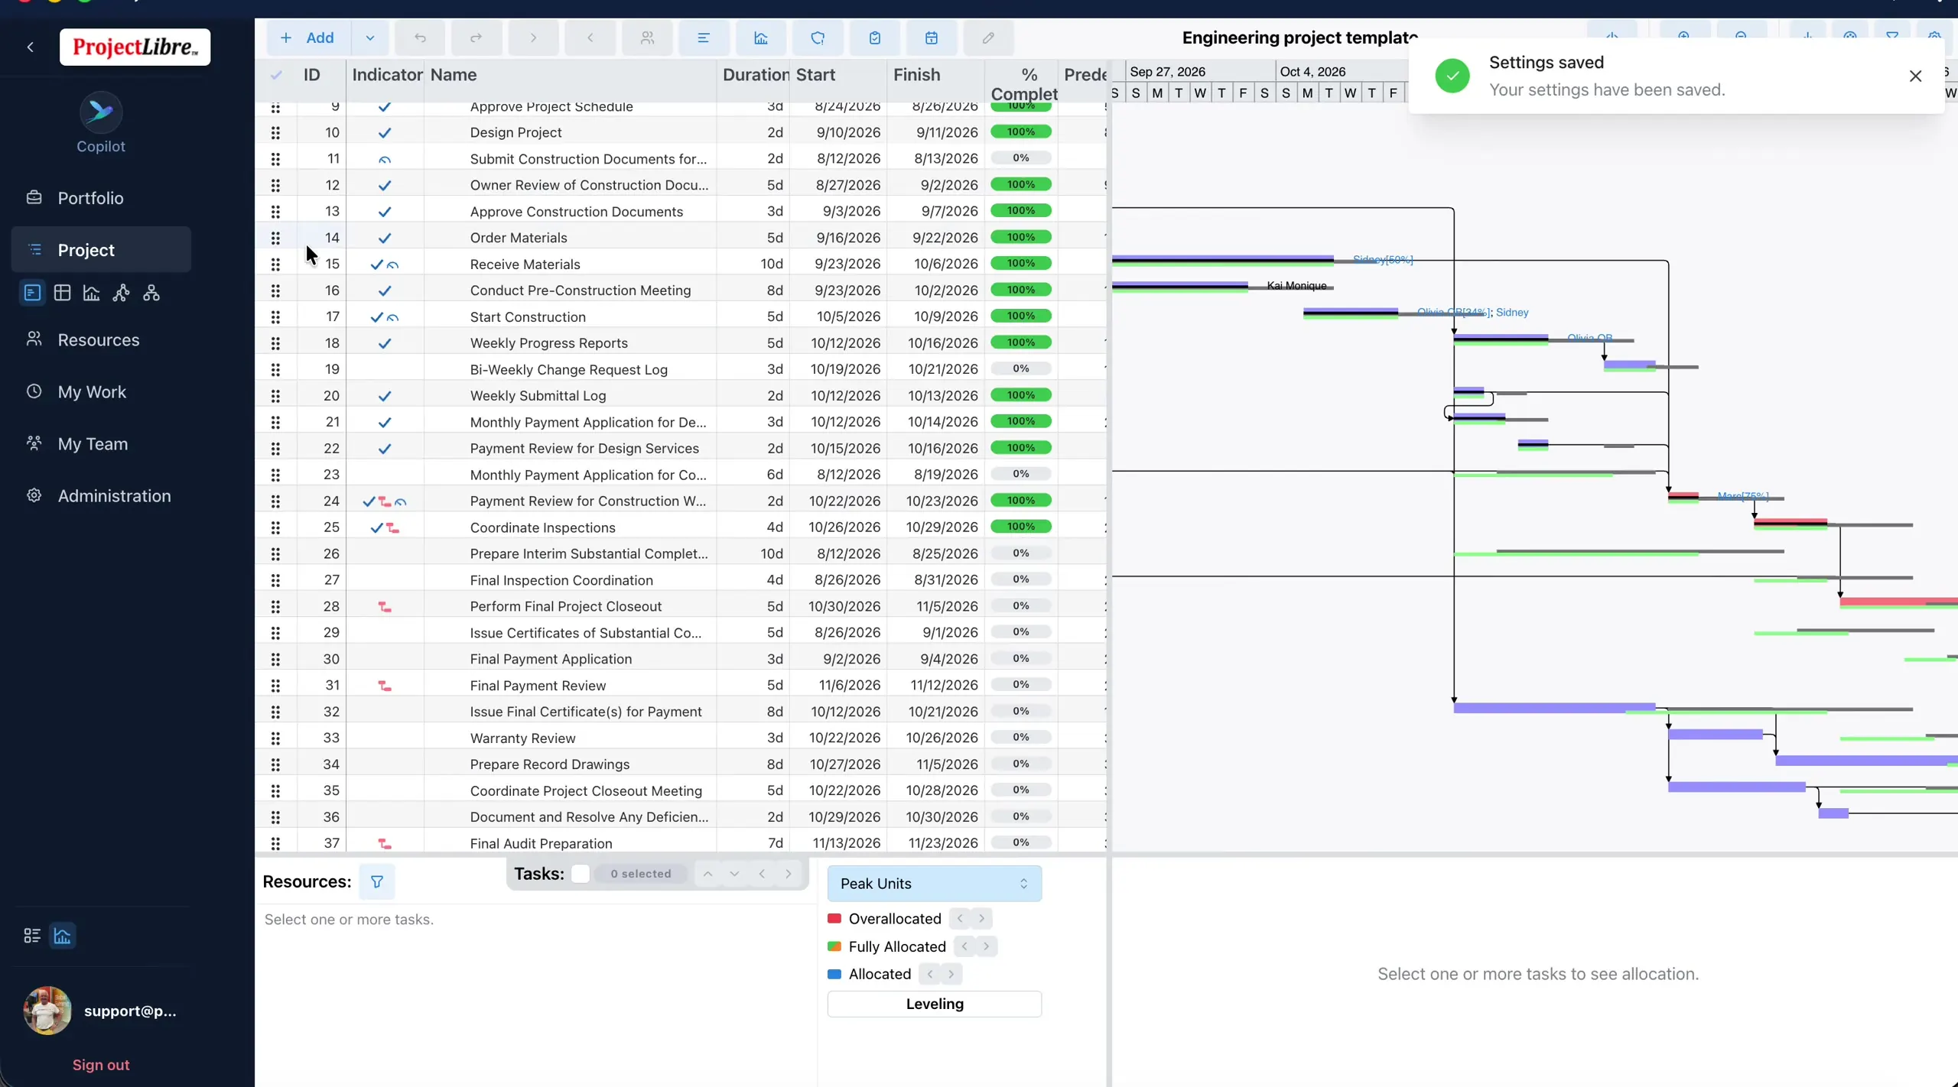1958x1087 pixels.
Task: Switch to the Gantt view icon in sidebar
Action: [x=32, y=293]
